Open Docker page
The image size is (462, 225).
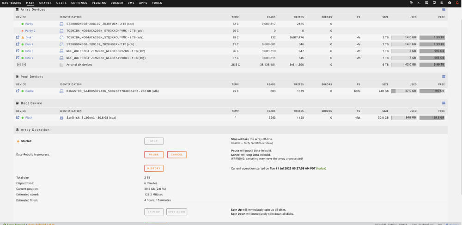[x=117, y=3]
